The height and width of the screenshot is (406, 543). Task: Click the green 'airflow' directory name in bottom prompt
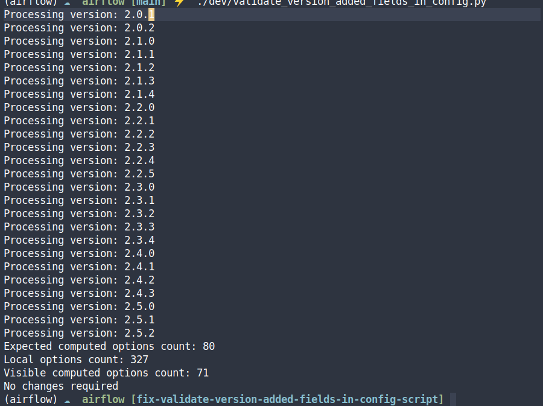[x=103, y=399]
